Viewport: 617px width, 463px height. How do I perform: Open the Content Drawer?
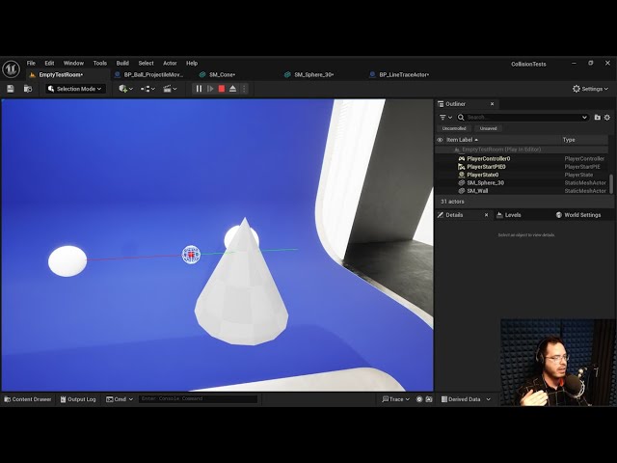(x=28, y=399)
